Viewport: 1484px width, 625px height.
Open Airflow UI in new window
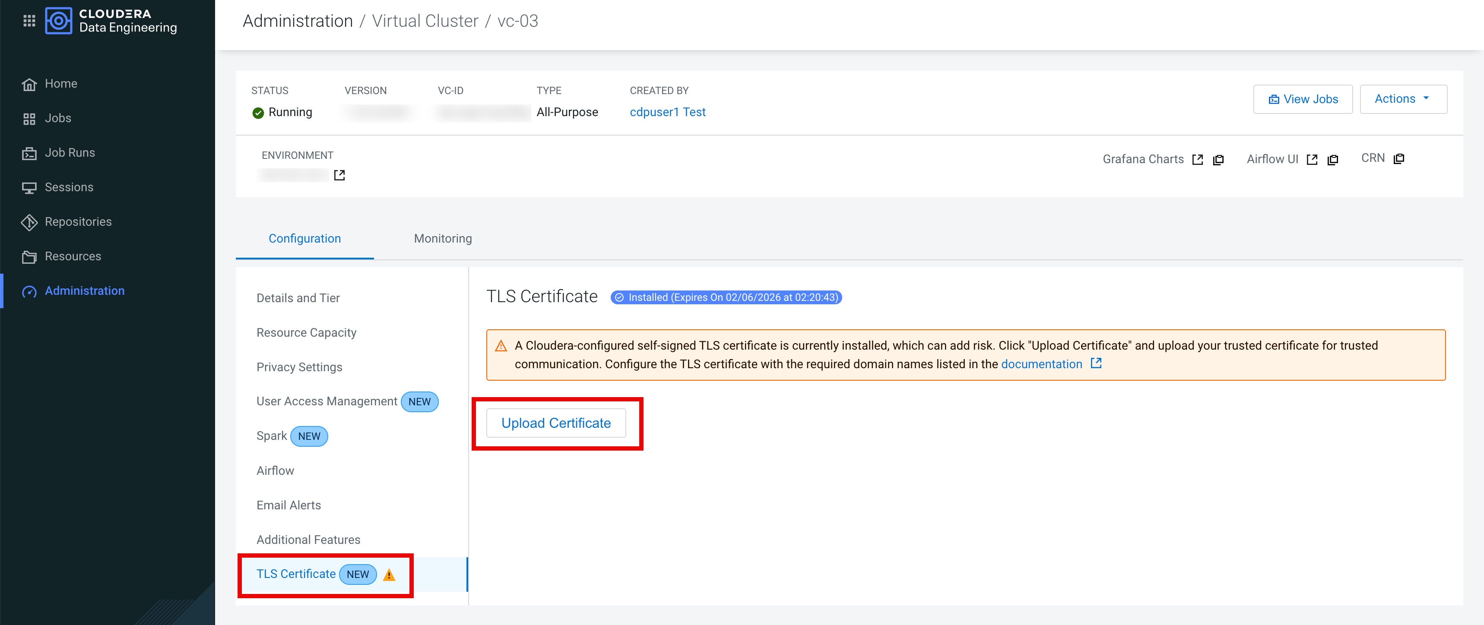1313,159
